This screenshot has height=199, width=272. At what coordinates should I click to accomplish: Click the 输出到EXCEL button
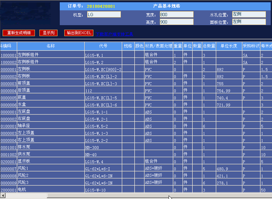point(79,33)
